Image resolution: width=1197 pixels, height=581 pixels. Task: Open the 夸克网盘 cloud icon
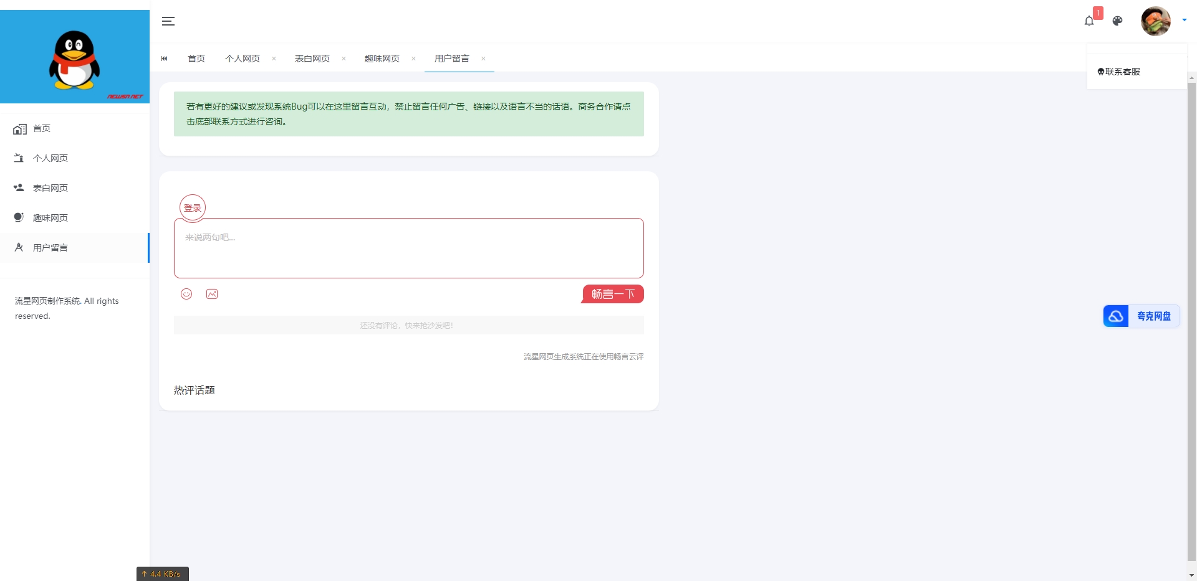tap(1116, 316)
